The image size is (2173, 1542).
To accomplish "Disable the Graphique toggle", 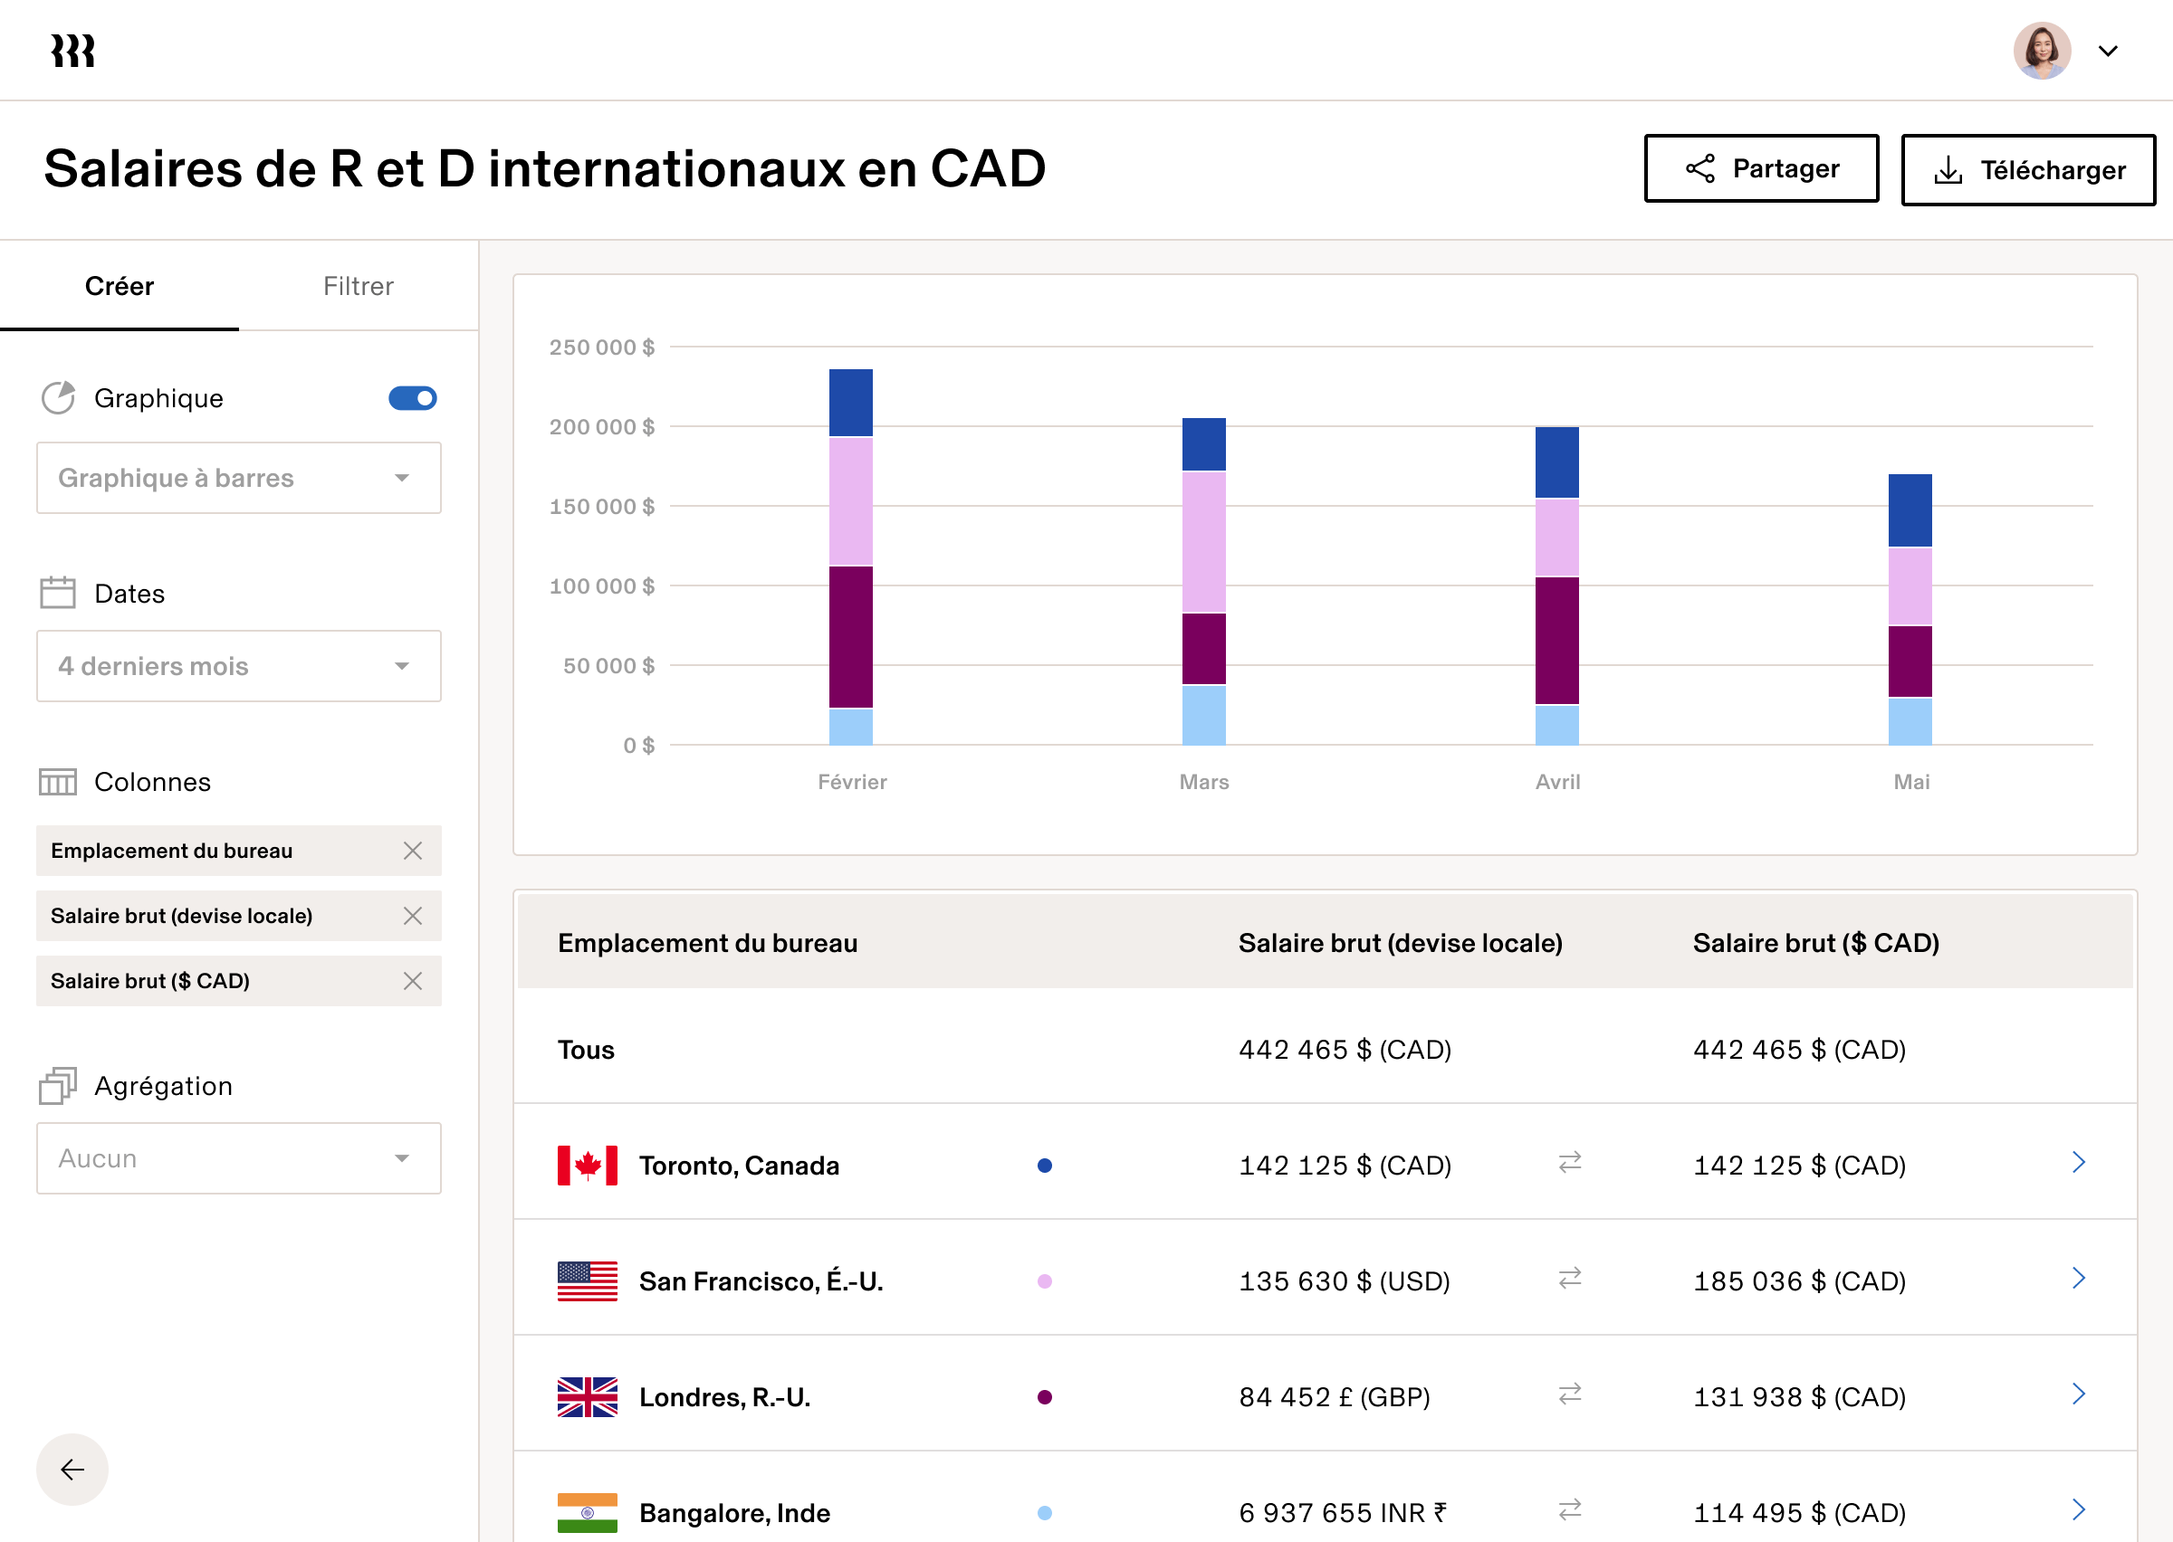I will click(410, 397).
